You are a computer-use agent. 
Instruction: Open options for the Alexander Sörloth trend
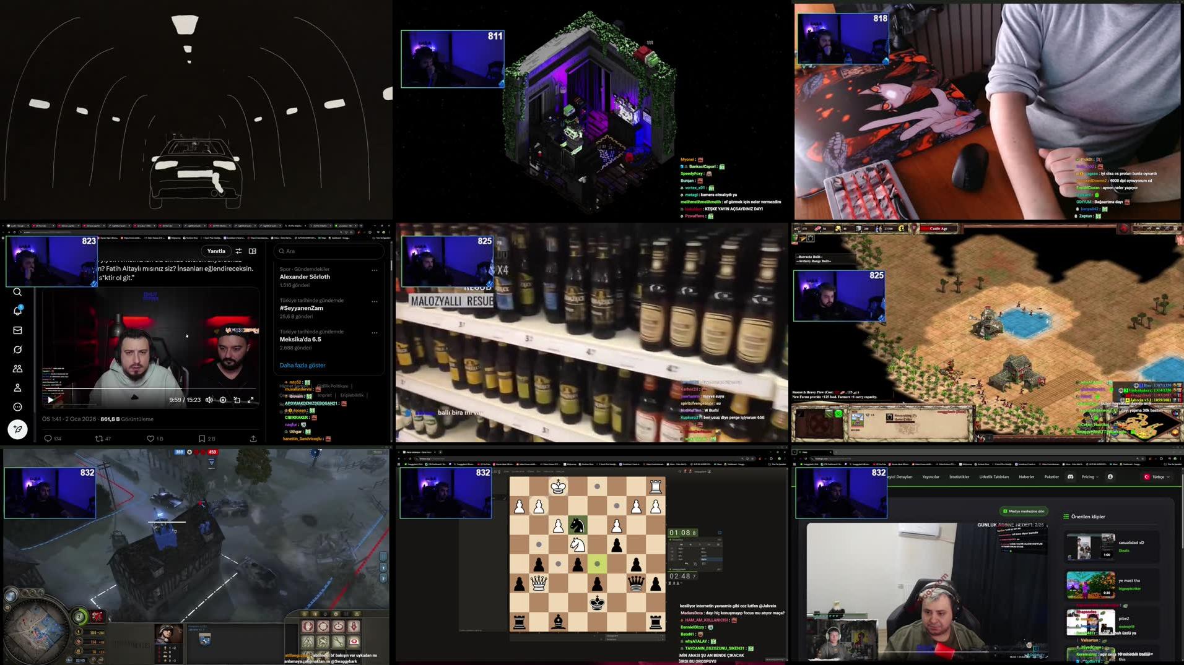374,270
